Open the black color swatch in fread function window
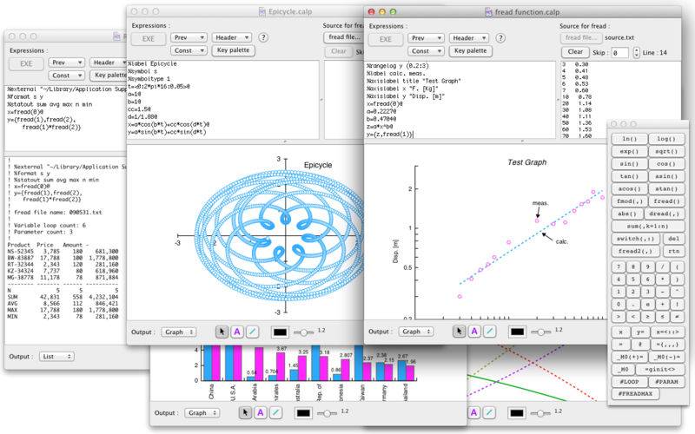 point(517,332)
